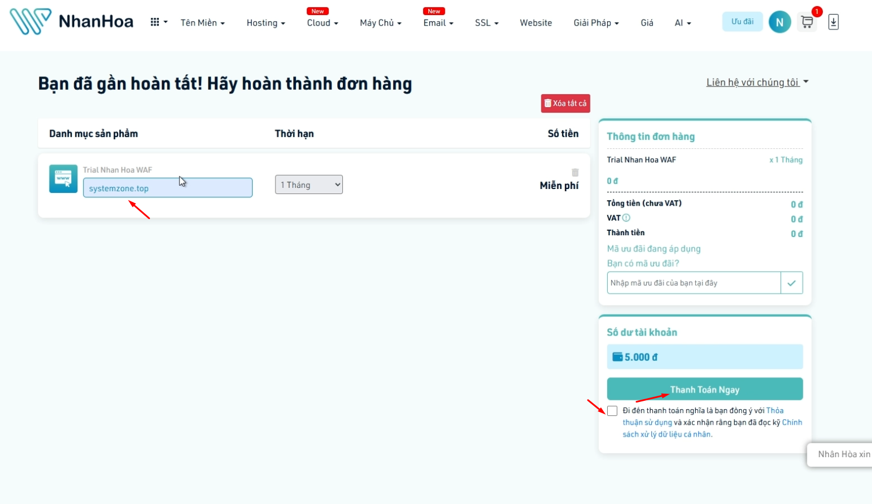This screenshot has width=872, height=504.
Task: Click the Ưu đãi button
Action: [x=742, y=22]
